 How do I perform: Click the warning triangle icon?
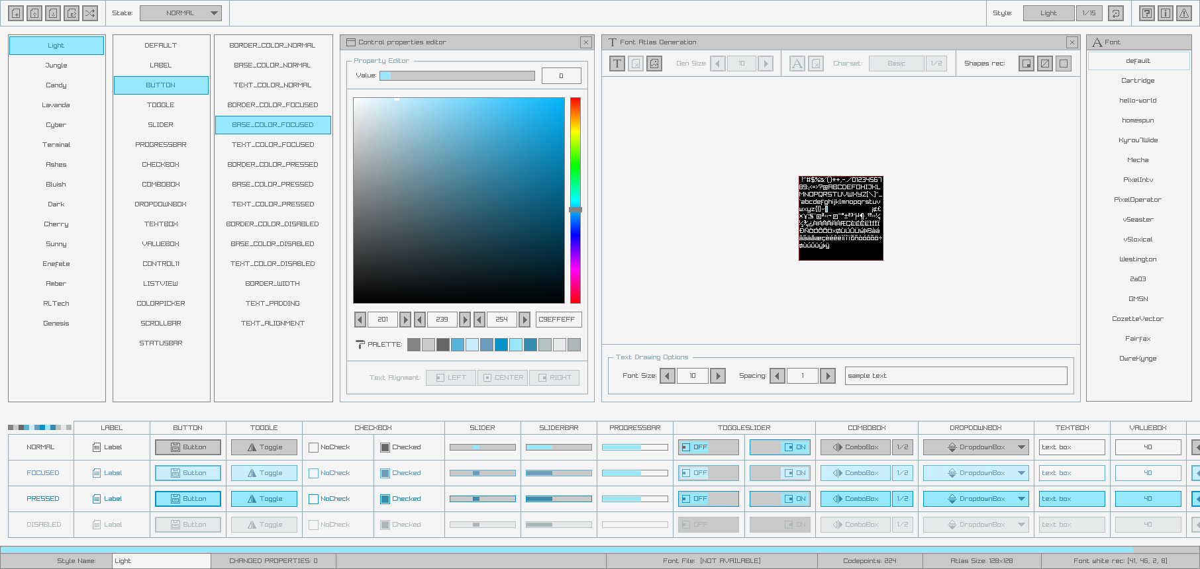click(x=1184, y=13)
